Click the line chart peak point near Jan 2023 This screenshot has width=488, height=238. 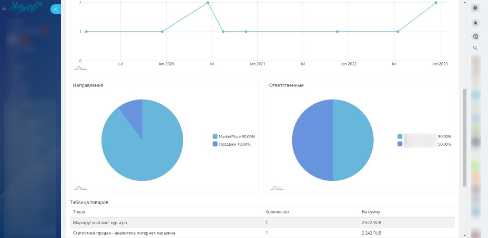[x=436, y=2]
